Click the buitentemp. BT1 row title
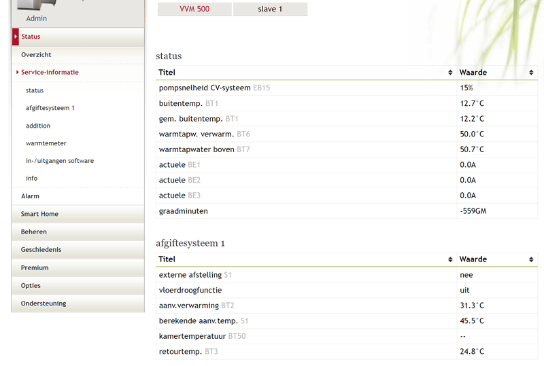Viewport: 544px width, 366px height. [188, 103]
